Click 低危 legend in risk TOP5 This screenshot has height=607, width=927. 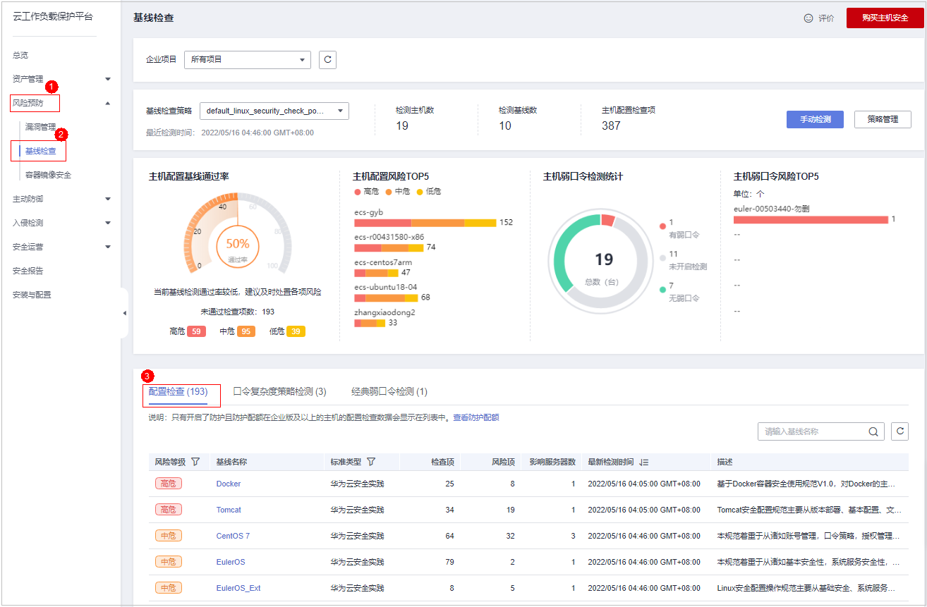[x=429, y=192]
